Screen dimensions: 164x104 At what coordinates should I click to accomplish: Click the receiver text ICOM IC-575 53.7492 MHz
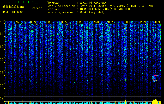[105, 9]
